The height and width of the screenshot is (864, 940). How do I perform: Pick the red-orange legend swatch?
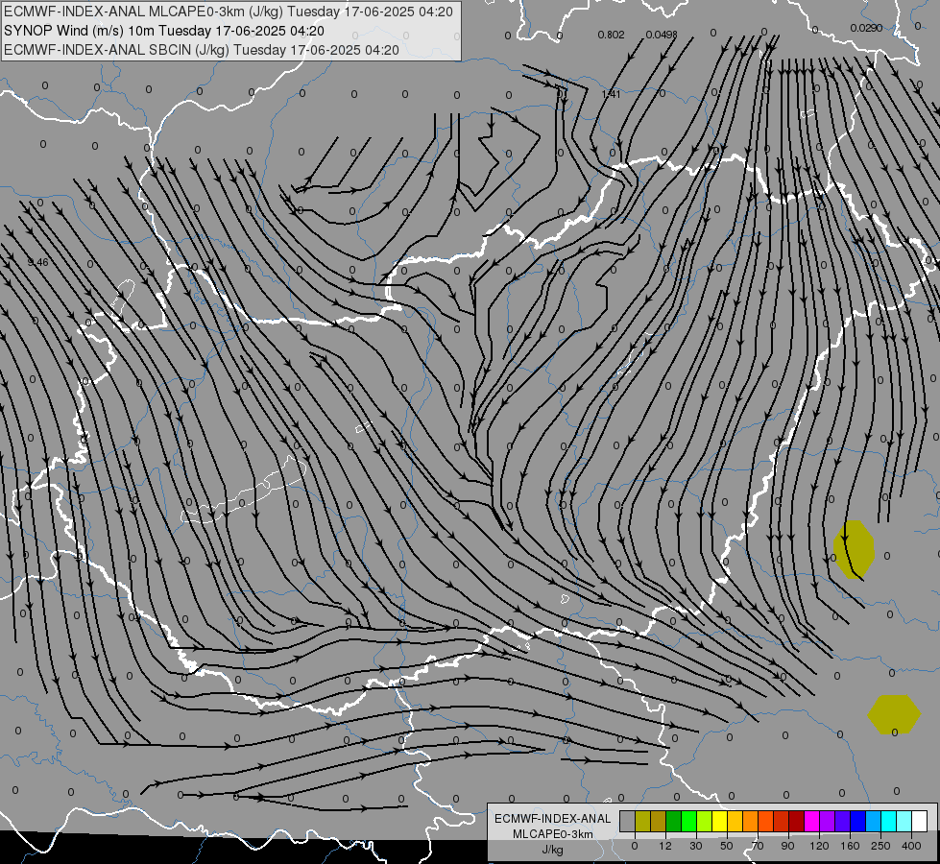click(765, 821)
